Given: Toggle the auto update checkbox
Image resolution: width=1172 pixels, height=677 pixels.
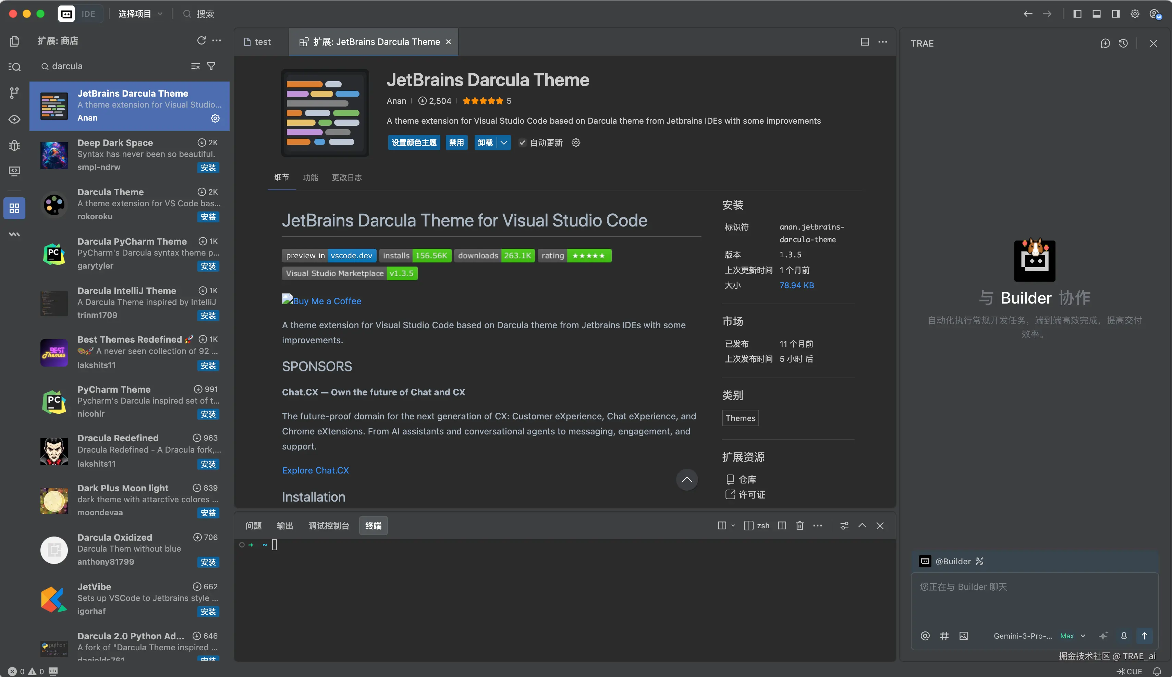Looking at the screenshot, I should [522, 143].
